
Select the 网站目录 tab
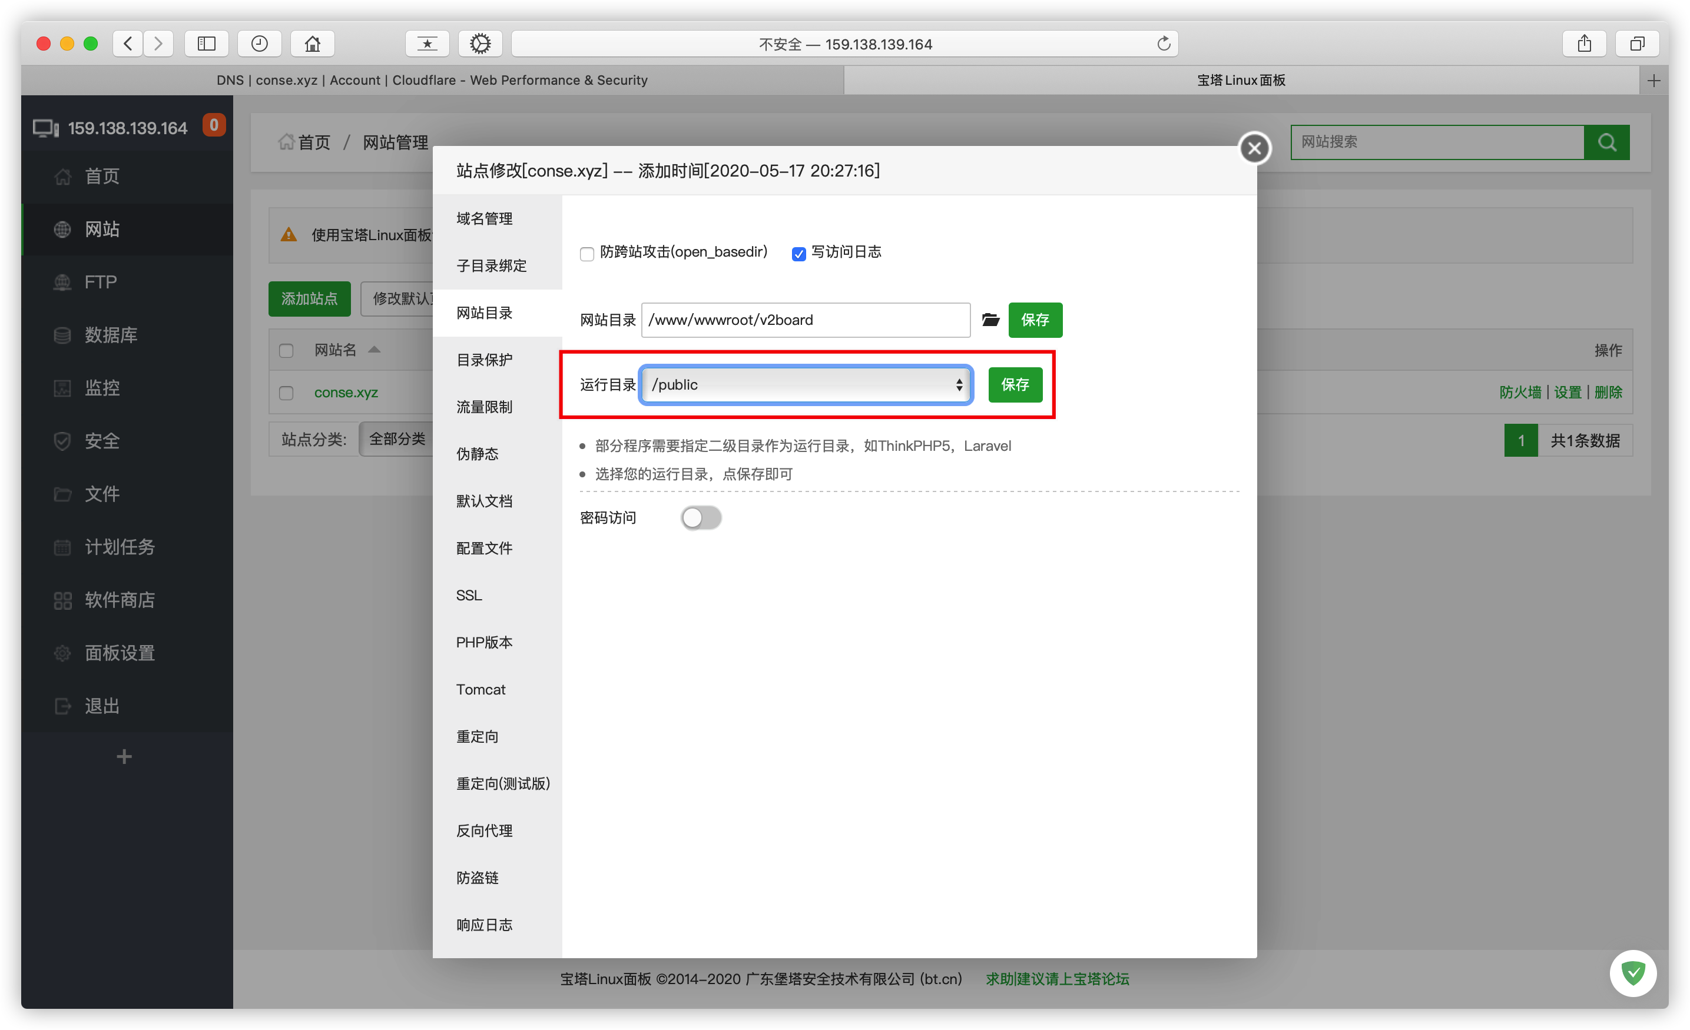coord(497,313)
